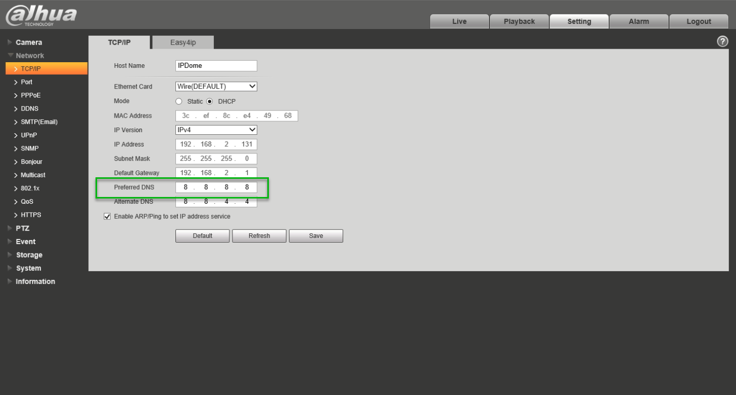
Task: Expand the Camera section arrow
Action: click(10, 42)
